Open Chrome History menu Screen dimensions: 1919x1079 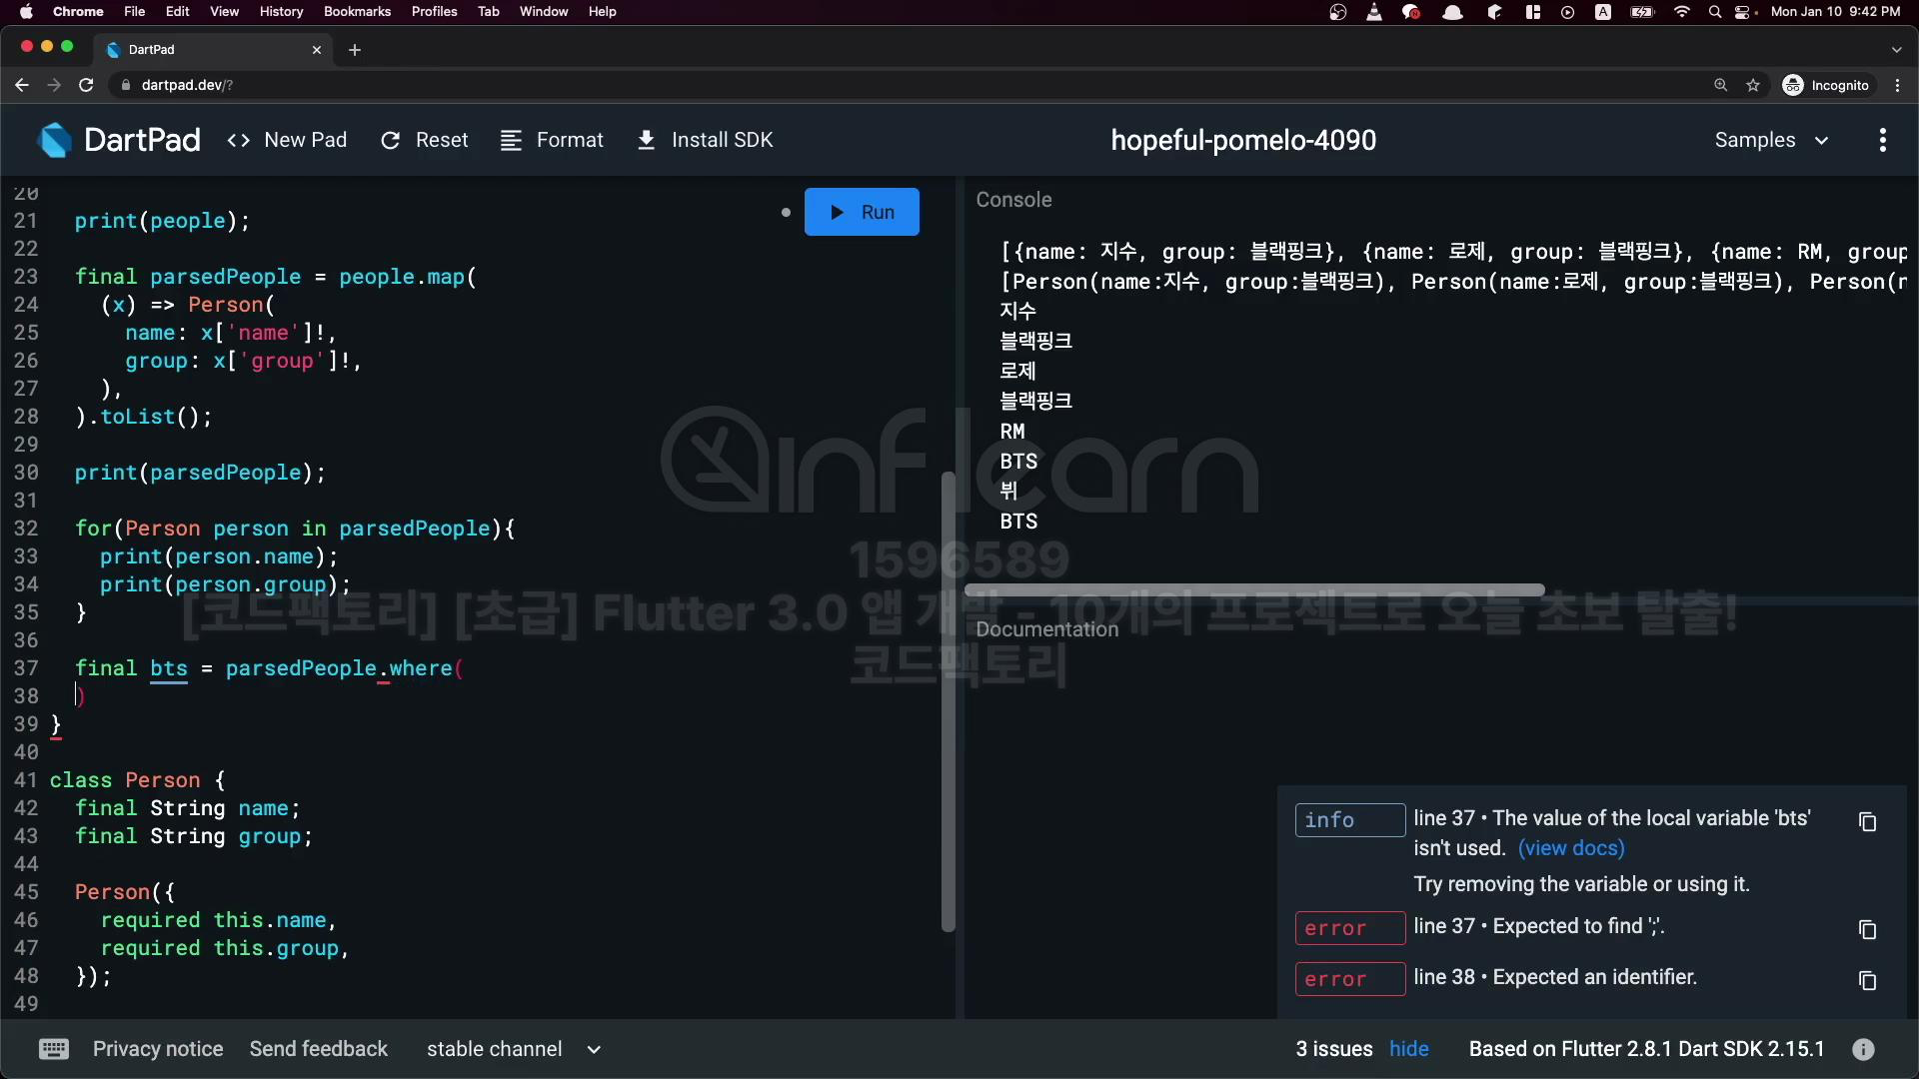click(x=281, y=11)
